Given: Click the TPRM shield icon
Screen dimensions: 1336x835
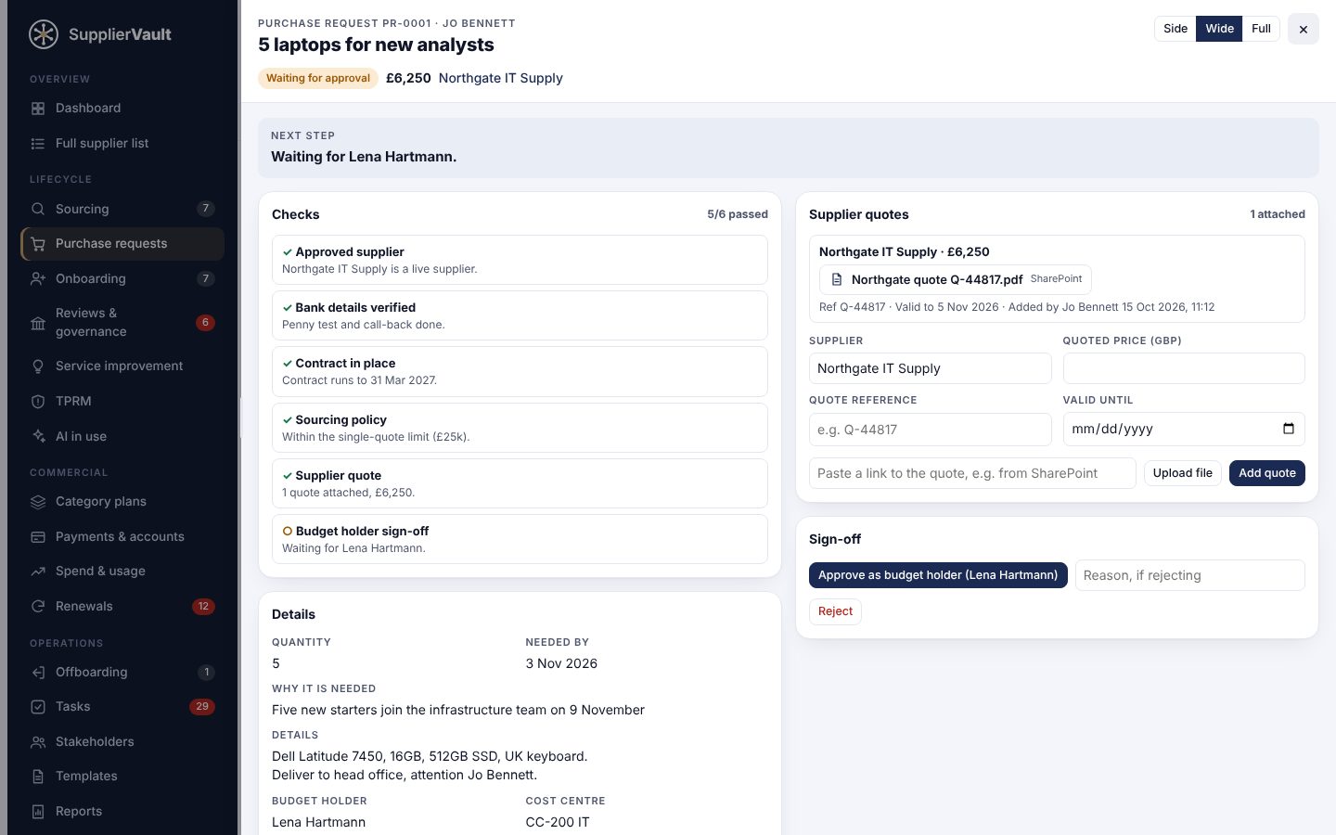Looking at the screenshot, I should 38,402.
